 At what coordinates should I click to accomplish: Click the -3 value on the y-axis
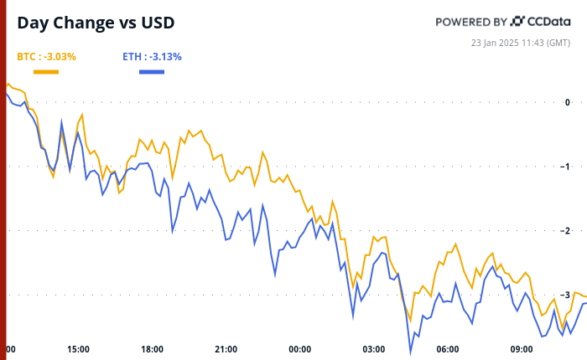pos(566,296)
